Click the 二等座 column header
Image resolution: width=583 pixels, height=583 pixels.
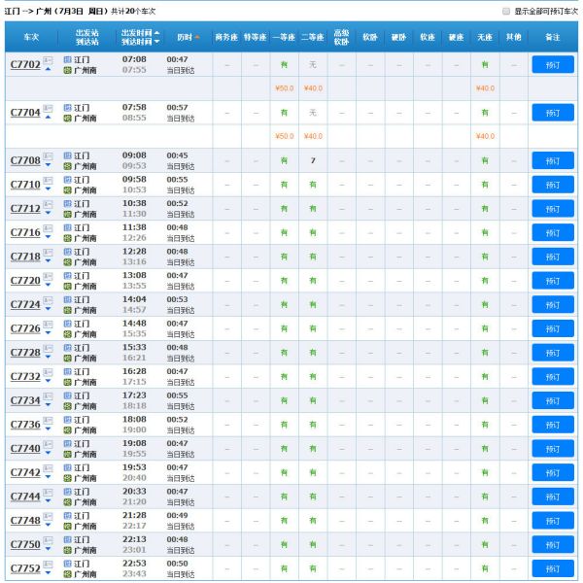click(312, 37)
